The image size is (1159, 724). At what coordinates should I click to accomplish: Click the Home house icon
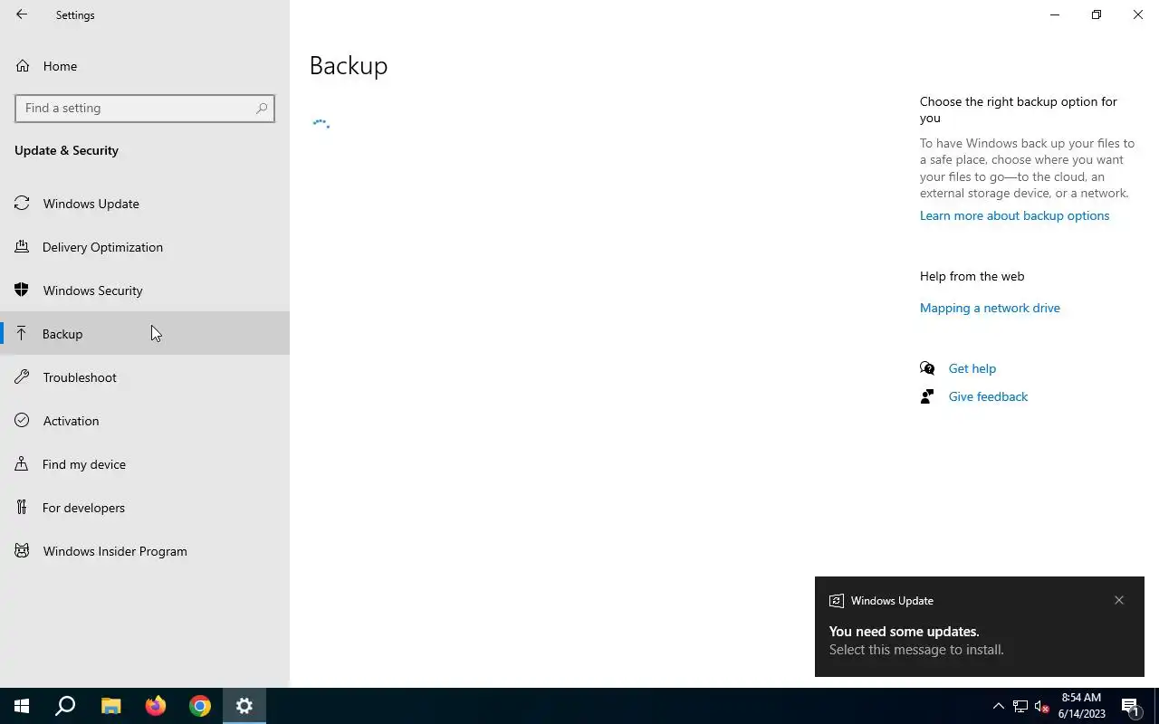point(23,66)
